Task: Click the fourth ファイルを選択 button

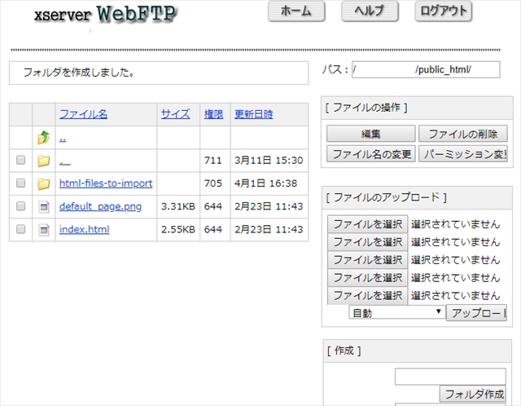Action: (367, 278)
